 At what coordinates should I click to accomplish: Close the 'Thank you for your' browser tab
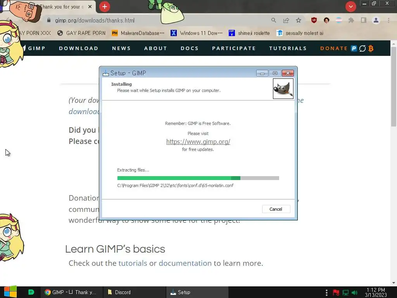(x=90, y=7)
